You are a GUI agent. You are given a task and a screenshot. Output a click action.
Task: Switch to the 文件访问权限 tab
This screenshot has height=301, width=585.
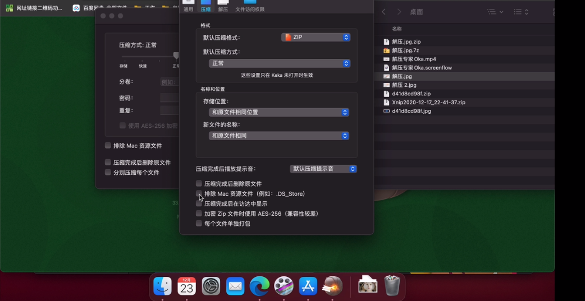pos(250,6)
